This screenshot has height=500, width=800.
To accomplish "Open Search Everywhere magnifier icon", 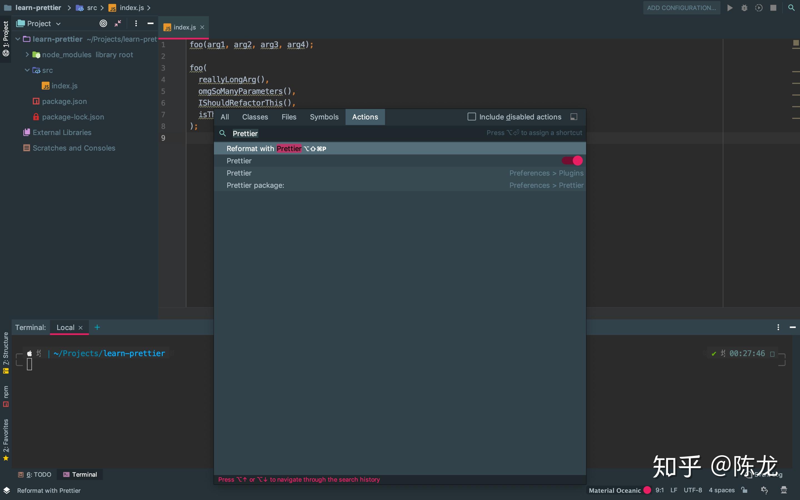I will pyautogui.click(x=791, y=7).
